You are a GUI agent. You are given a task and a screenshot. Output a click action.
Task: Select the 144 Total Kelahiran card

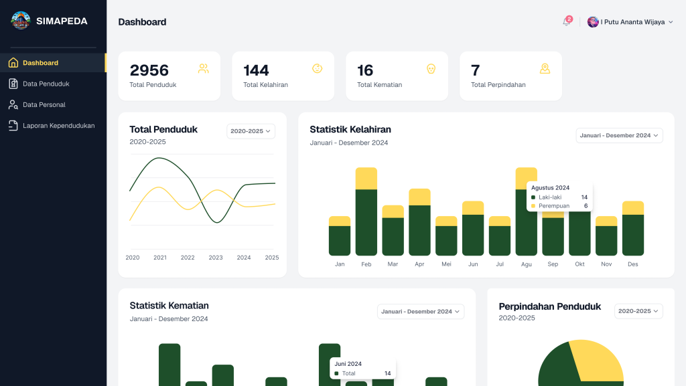283,76
